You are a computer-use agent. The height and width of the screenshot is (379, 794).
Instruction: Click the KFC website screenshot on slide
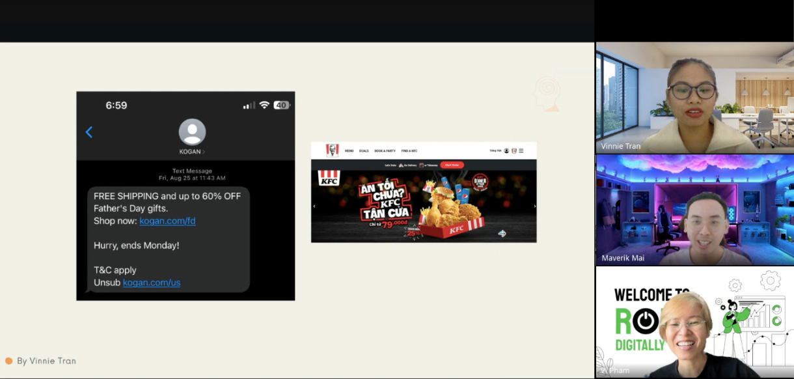coord(424,192)
